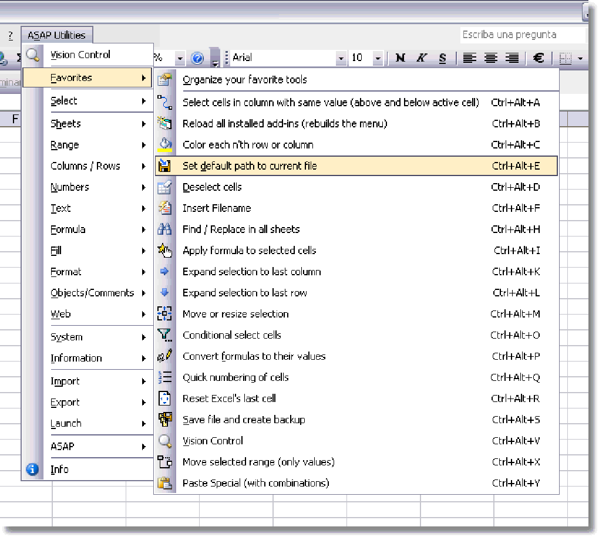This screenshot has height=537, width=599.
Task: Open the Formula submenu
Action: point(88,229)
